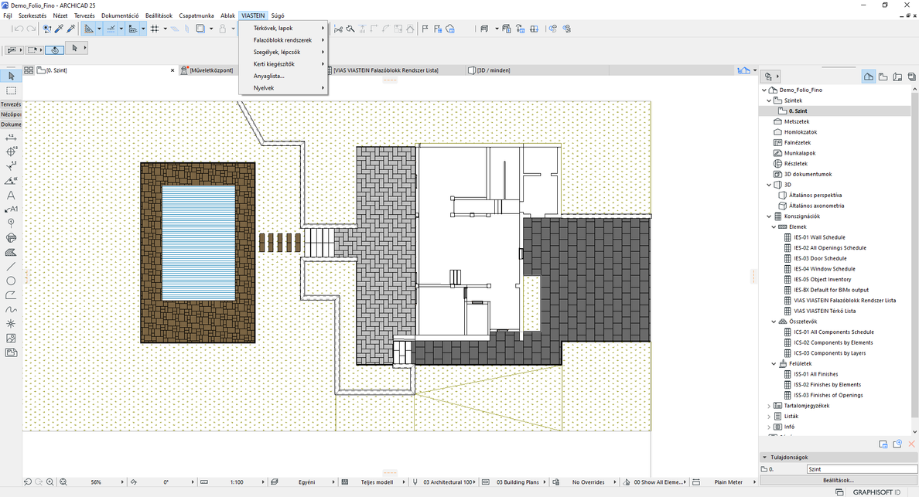919x497 pixels.
Task: Click the Split scissors icon
Action: click(338, 29)
